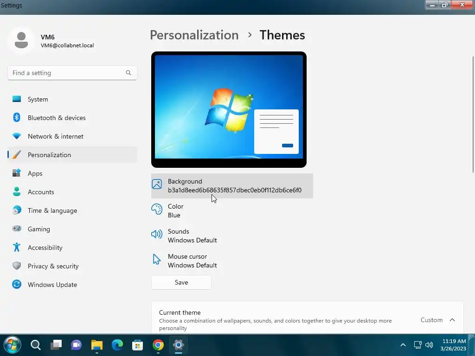
Task: Click the settings page vertical scrollbar
Action: 473,114
